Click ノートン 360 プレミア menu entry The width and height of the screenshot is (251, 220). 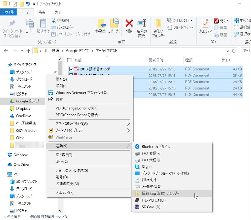pos(89,130)
